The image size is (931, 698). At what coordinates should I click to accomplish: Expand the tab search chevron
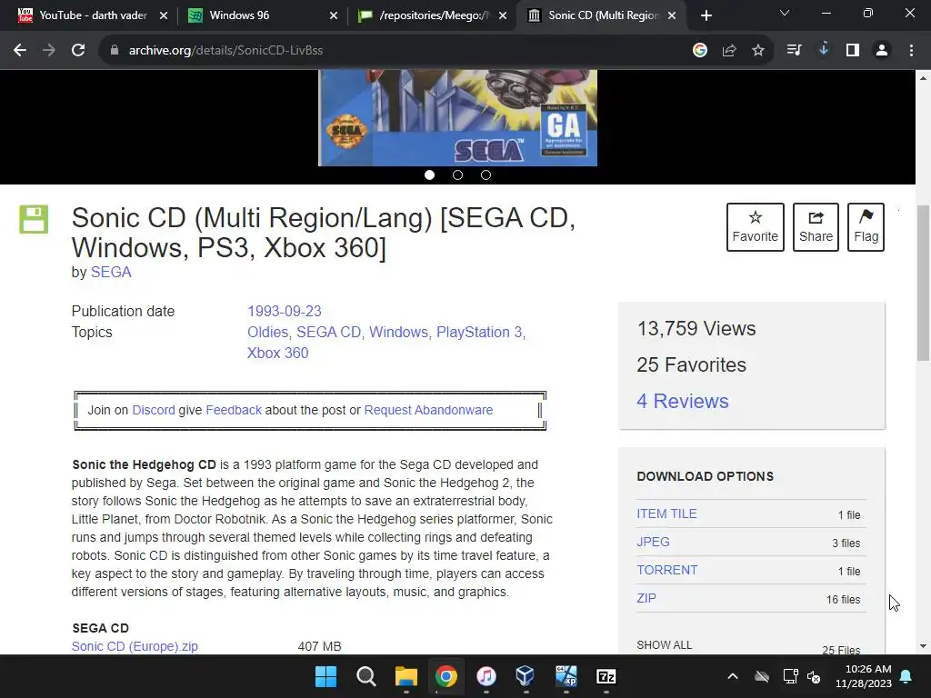[x=785, y=13]
